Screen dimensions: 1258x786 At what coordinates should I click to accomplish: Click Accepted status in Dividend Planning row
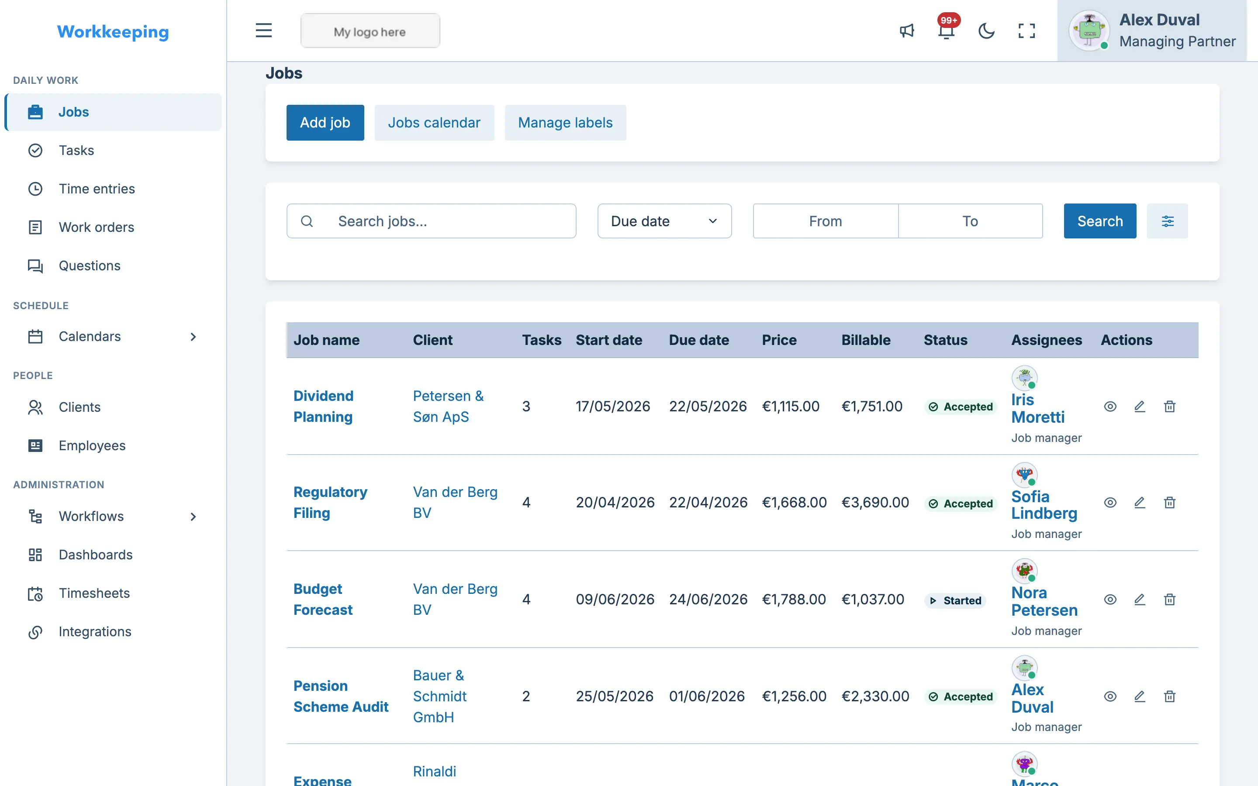[x=961, y=407]
